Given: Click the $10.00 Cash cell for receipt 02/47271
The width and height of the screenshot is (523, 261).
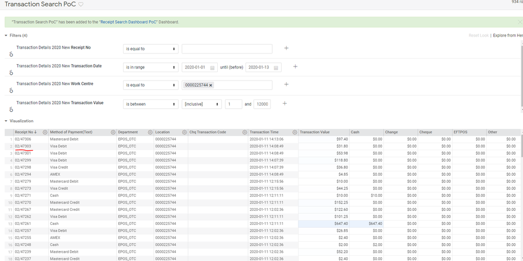Looking at the screenshot, I should (366, 196).
